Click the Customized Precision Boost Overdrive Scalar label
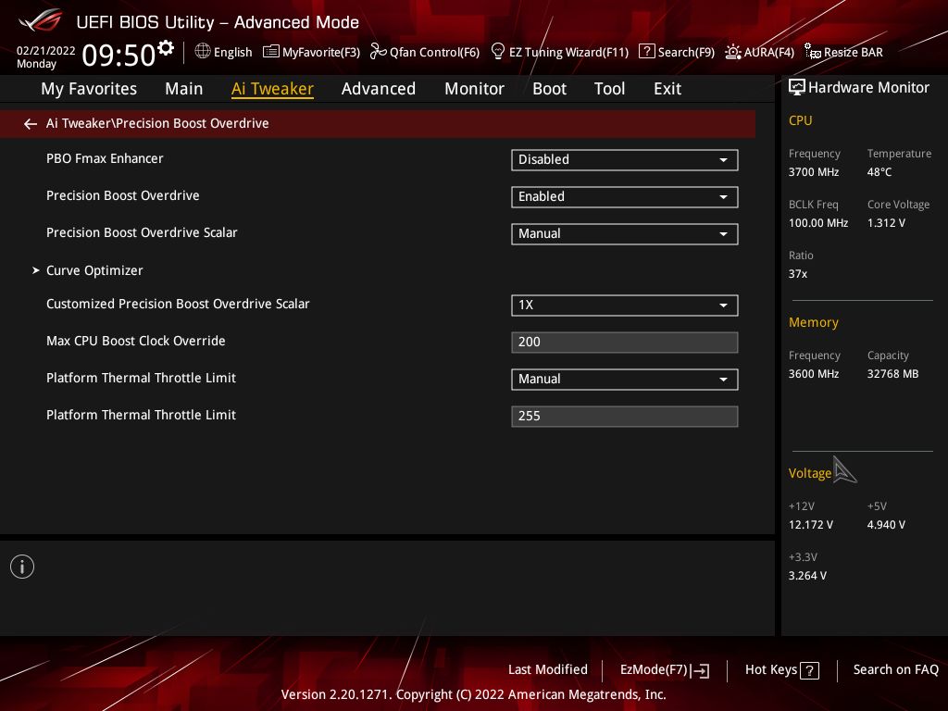The image size is (948, 711). click(178, 304)
